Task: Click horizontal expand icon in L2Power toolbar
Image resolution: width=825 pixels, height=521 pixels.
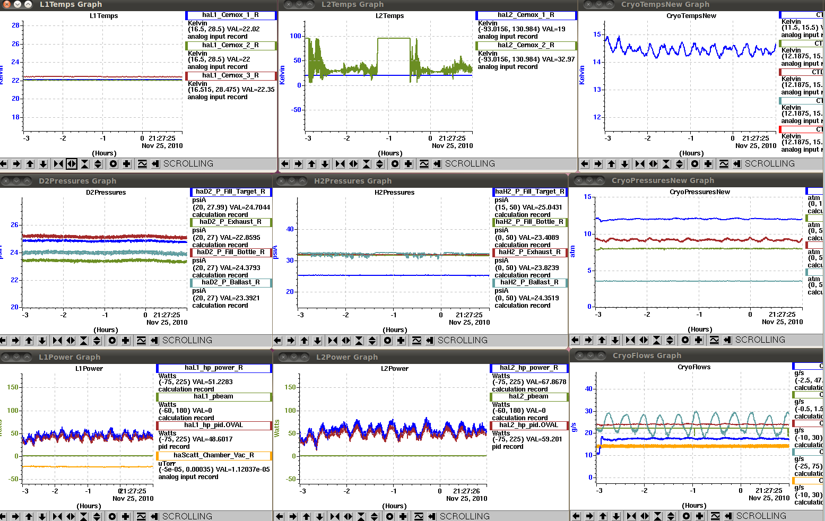Action: (x=348, y=516)
